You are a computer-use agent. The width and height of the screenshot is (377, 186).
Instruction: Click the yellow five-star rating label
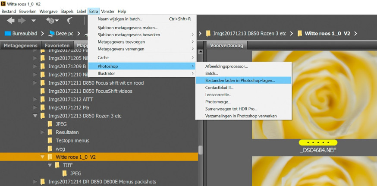point(318,142)
